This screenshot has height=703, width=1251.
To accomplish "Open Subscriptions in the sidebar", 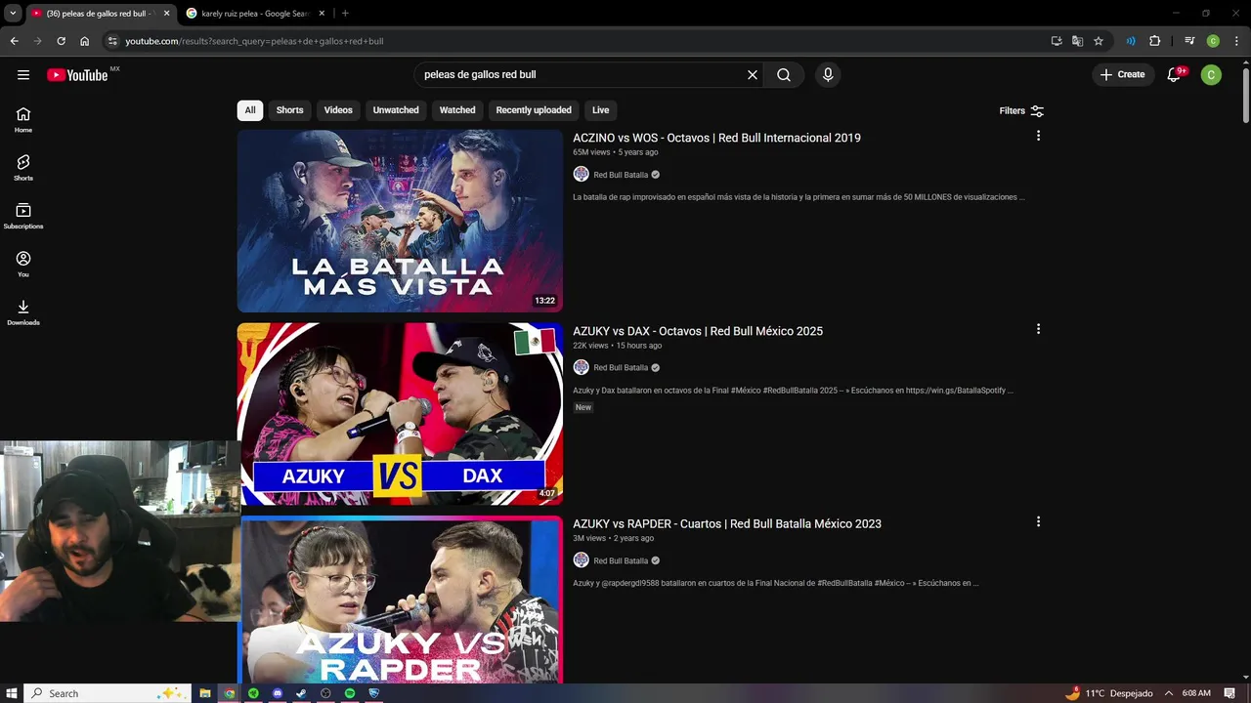I will [x=23, y=216].
